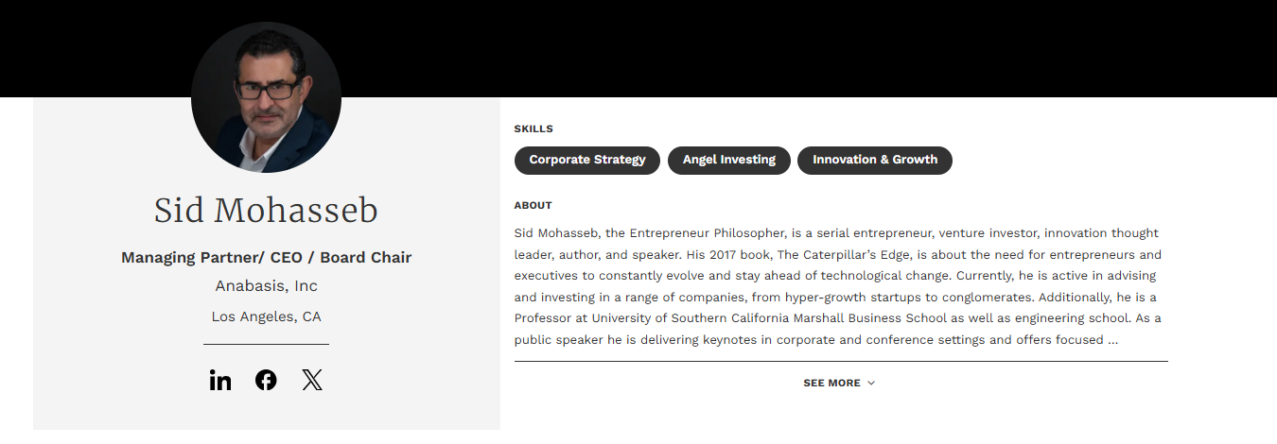
Task: Click the SKILLS section heading
Action: (534, 128)
